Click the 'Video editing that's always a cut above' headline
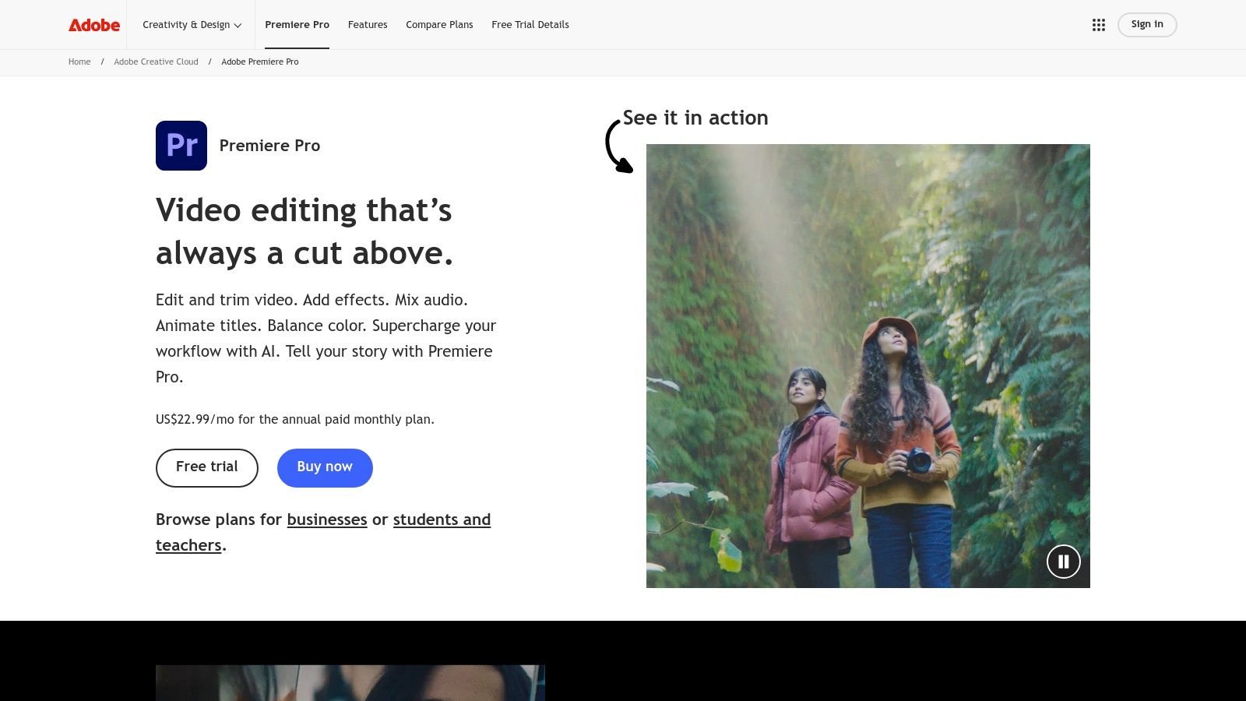 click(x=304, y=231)
